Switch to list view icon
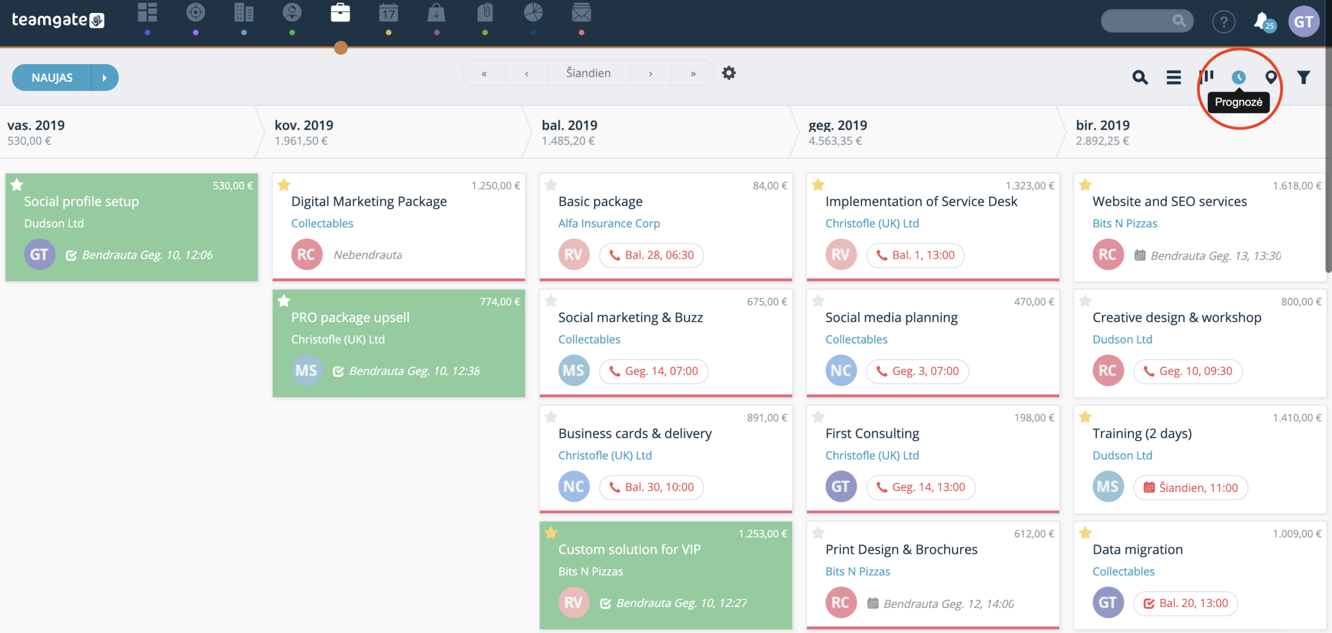 [x=1173, y=77]
